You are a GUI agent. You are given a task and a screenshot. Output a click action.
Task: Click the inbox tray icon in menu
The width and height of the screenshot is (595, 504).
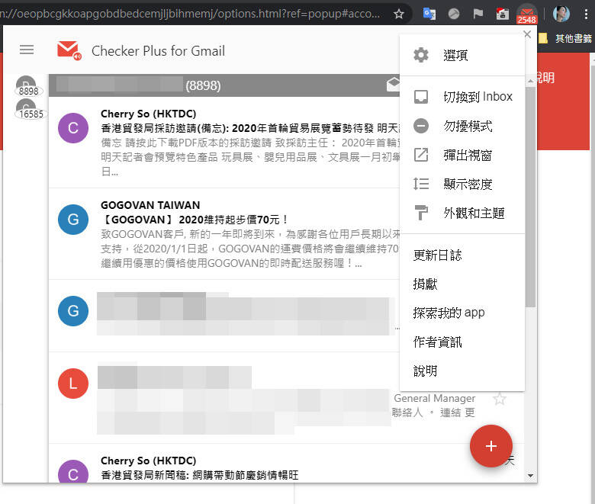coord(421,97)
